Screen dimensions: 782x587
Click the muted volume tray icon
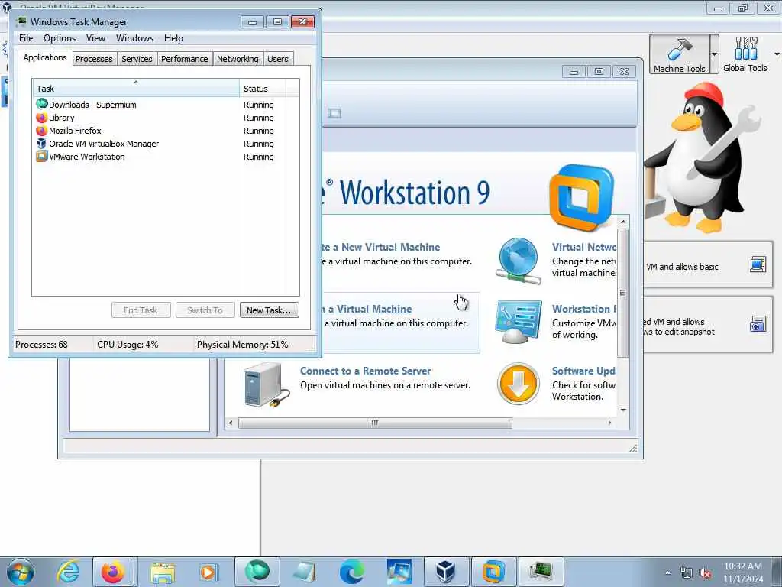tap(705, 573)
